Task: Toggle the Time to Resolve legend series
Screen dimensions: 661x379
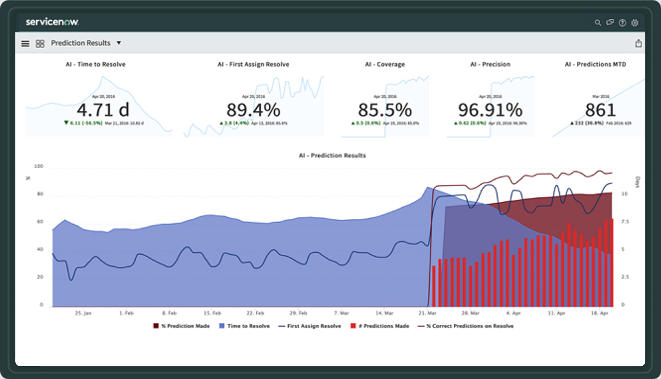Action: click(245, 326)
